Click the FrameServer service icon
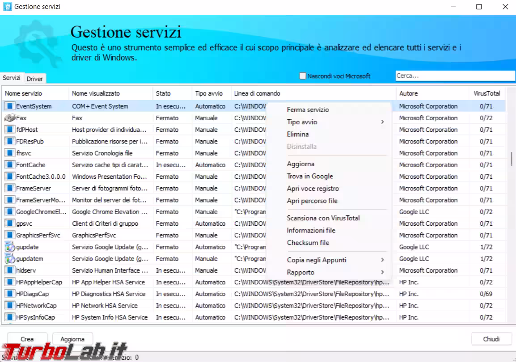Screen dimensions: 516x362 [x=9, y=188]
